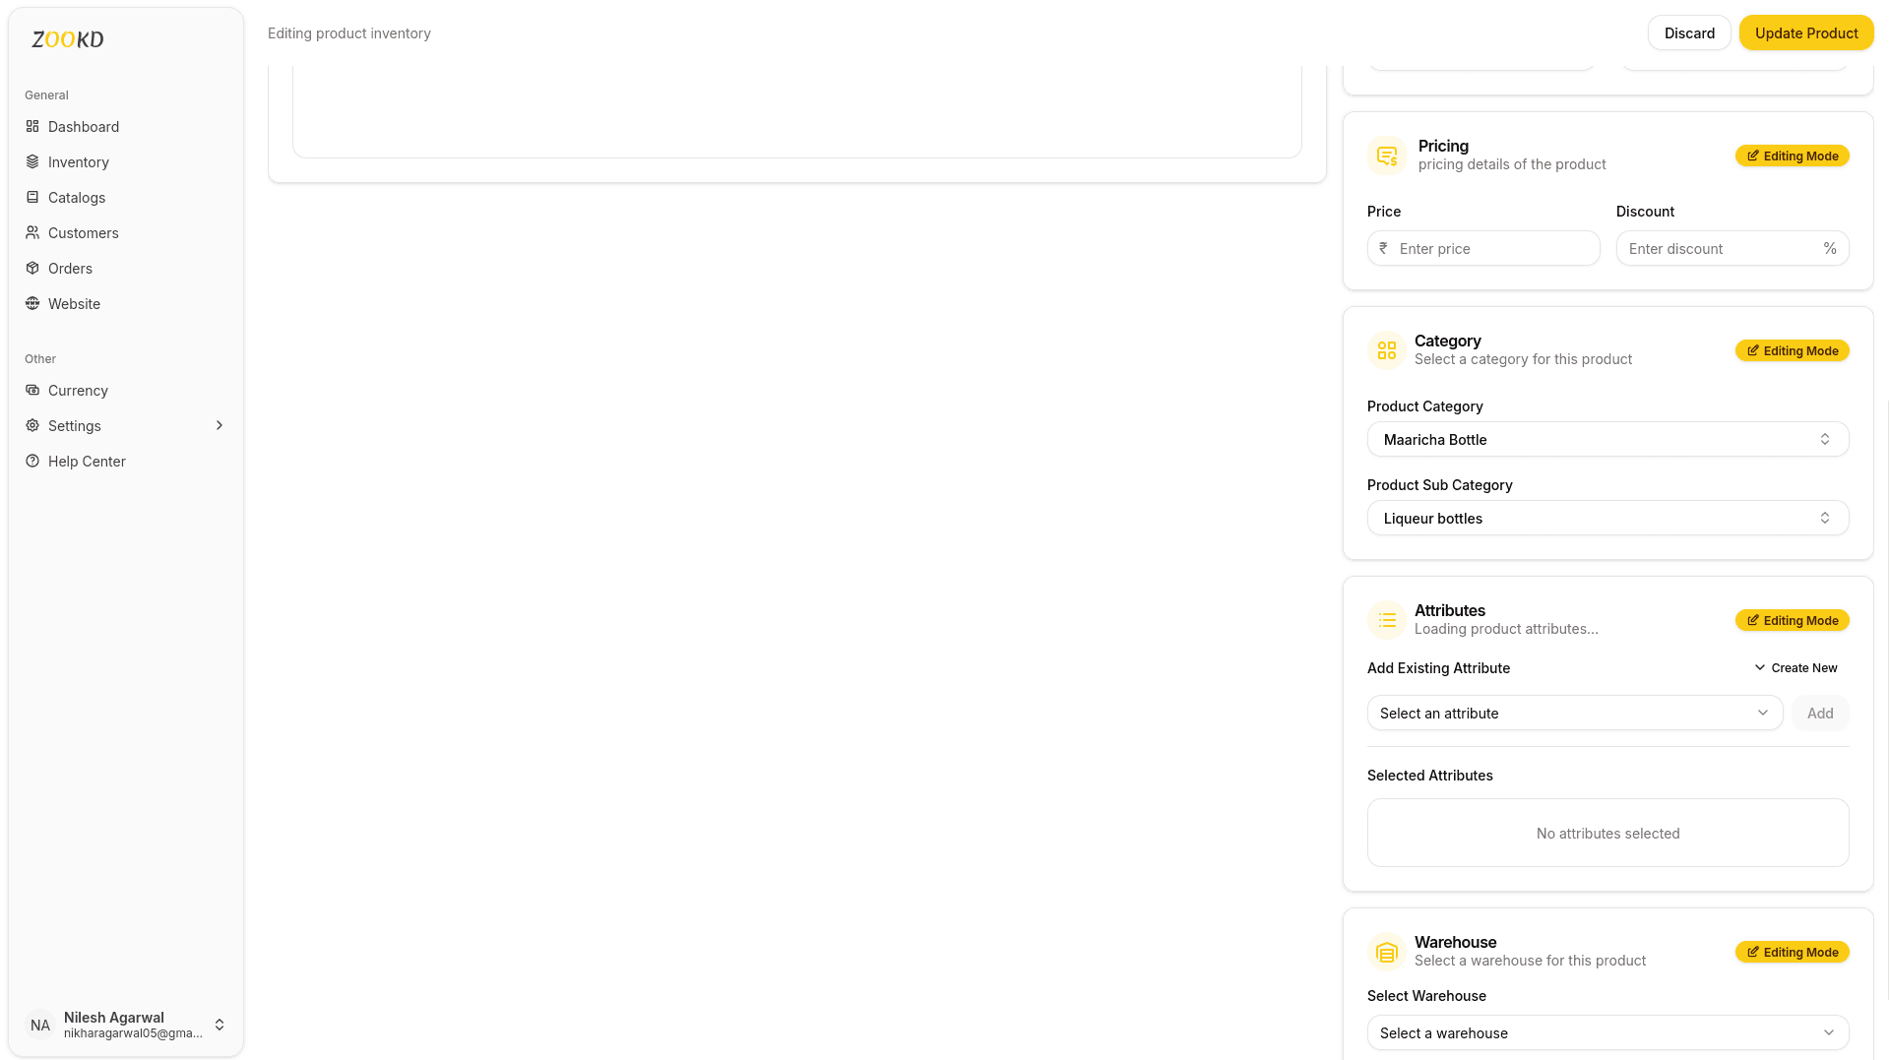Open the Product Sub Category dropdown

coord(1606,518)
